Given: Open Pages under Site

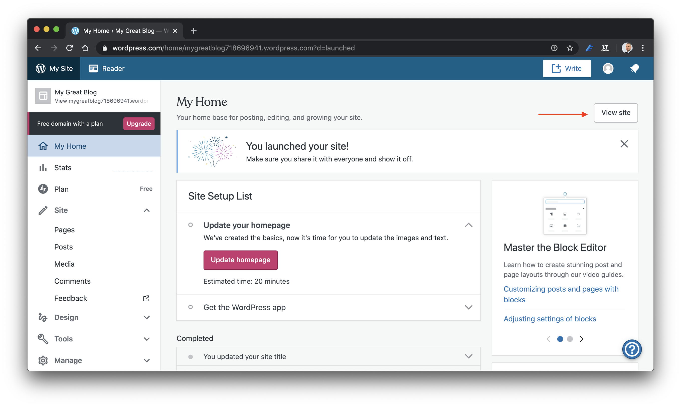Looking at the screenshot, I should pyautogui.click(x=64, y=230).
